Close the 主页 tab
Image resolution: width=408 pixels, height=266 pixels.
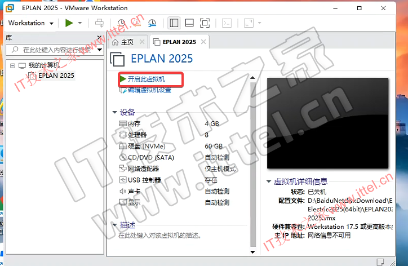pyautogui.click(x=142, y=42)
